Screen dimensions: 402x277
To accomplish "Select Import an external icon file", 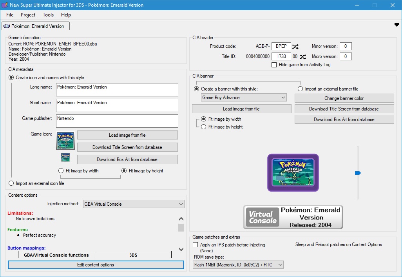I will tap(11, 183).
